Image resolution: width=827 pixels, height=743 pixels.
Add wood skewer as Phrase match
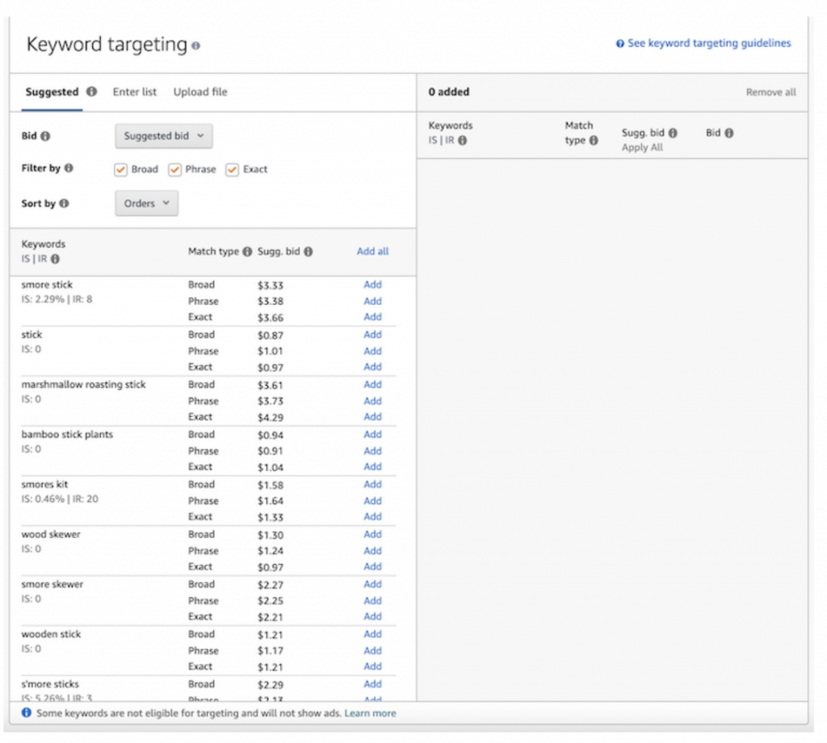click(x=372, y=551)
